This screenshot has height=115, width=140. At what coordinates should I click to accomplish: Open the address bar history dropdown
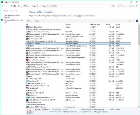(x=112, y=6)
